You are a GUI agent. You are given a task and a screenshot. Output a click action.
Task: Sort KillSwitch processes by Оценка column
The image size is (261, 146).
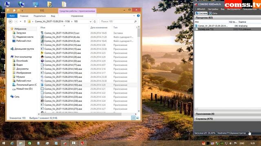point(242,22)
